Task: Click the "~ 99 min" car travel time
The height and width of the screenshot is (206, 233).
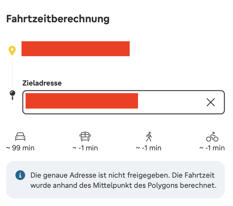Action: 20,148
